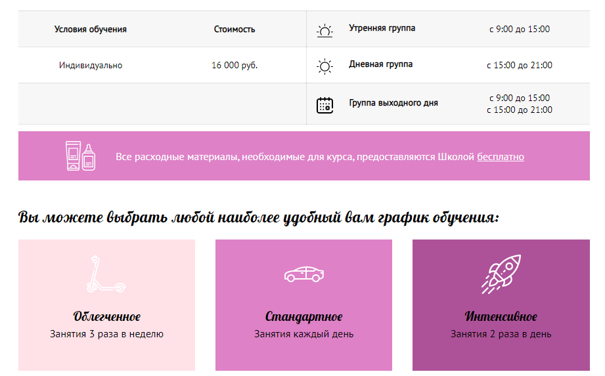Click the day group sun icon
Viewport: 605px width, 376px height.
click(x=325, y=66)
